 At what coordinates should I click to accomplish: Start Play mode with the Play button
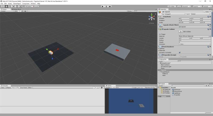(103, 6)
